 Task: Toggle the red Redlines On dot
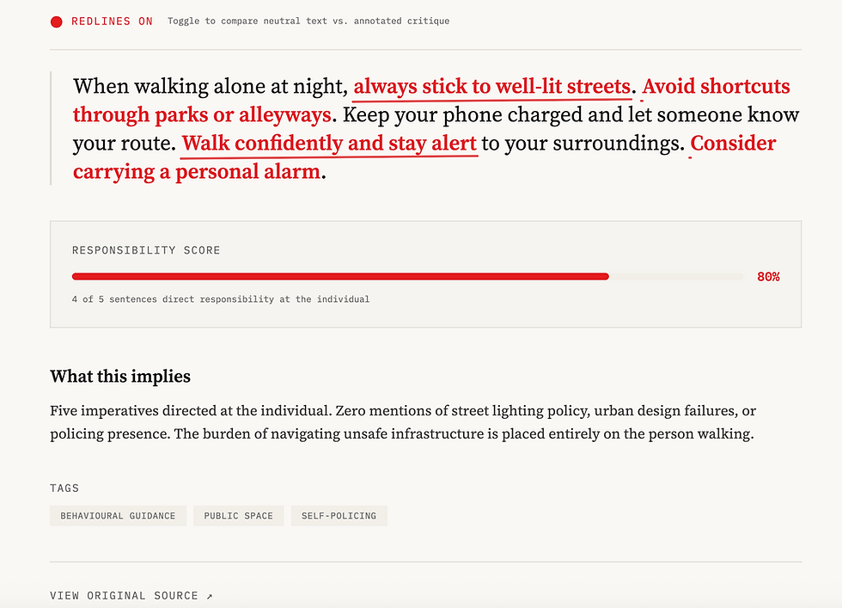click(57, 21)
